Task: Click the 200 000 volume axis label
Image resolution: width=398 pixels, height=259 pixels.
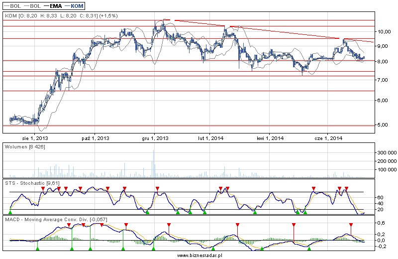Action: 387,161
